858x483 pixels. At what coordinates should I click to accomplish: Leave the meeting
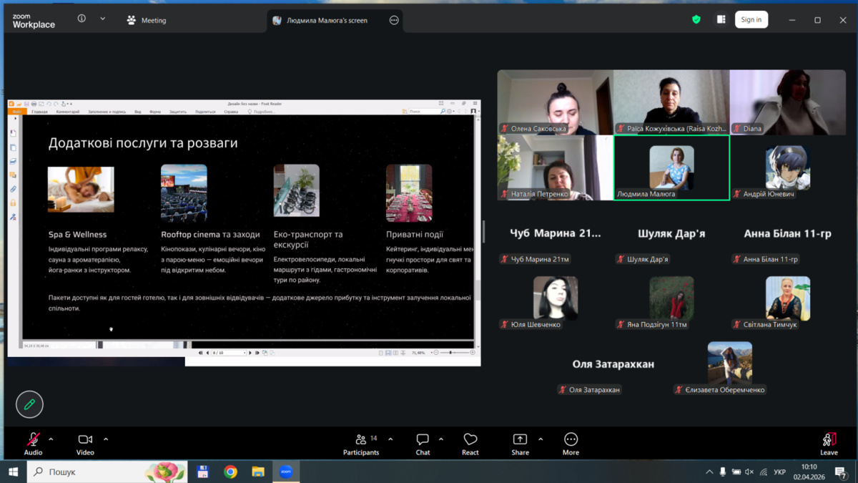[829, 443]
